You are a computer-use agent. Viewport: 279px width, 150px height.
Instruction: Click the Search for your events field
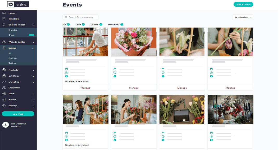[x=81, y=17]
